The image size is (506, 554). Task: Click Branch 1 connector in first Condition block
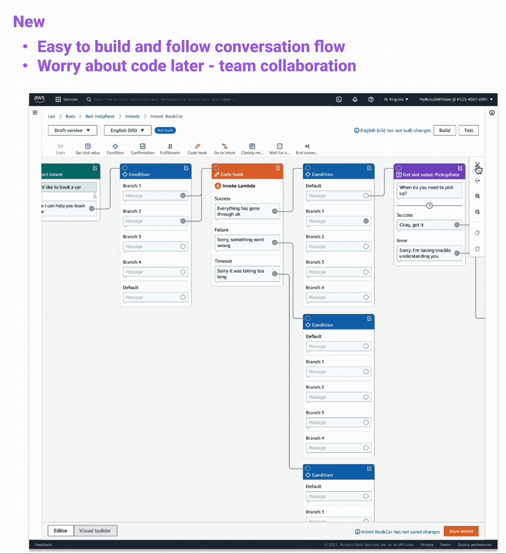183,196
